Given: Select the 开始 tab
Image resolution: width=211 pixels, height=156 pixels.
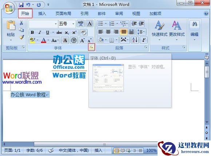Looking at the screenshot, I should click(x=25, y=13).
